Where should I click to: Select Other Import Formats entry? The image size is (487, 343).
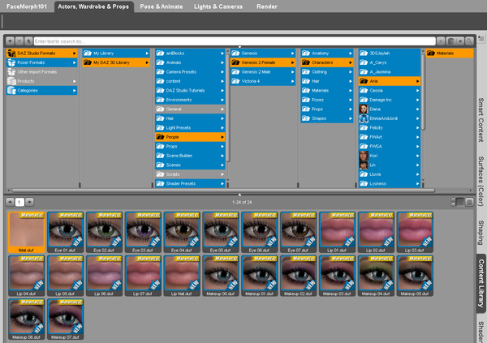click(42, 71)
